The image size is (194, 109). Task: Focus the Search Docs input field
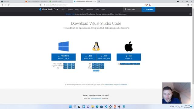pyautogui.click(x=132, y=9)
